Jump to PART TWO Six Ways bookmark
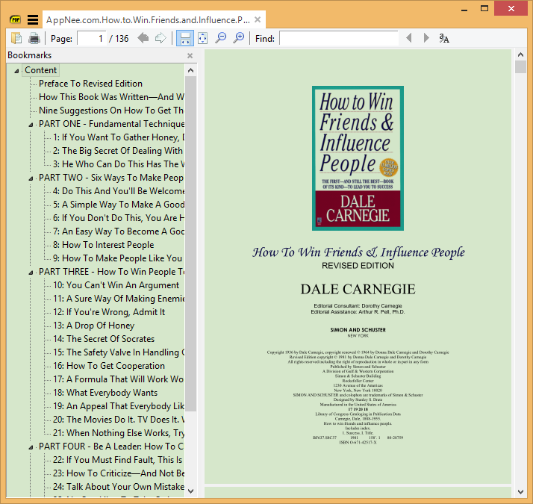The height and width of the screenshot is (504, 533). click(x=111, y=178)
